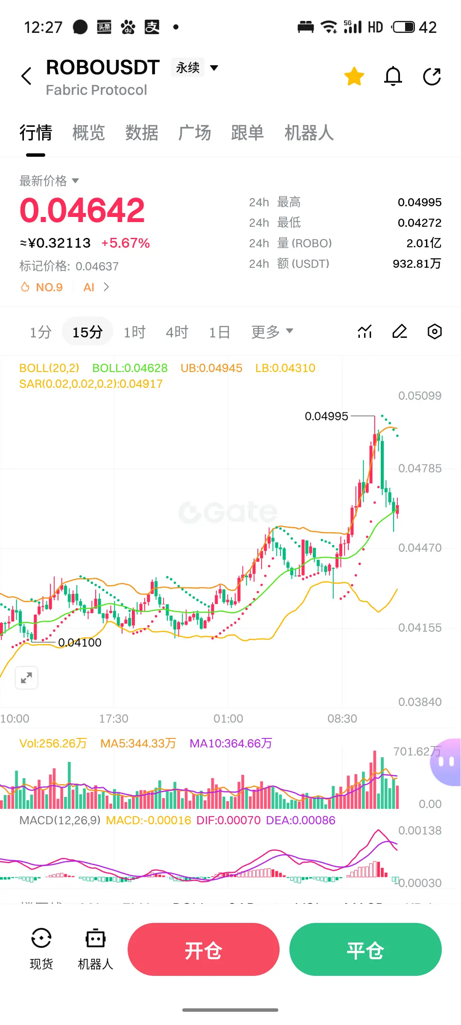
Task: Tap the ≈¥0.32113 converted price
Action: coord(55,243)
